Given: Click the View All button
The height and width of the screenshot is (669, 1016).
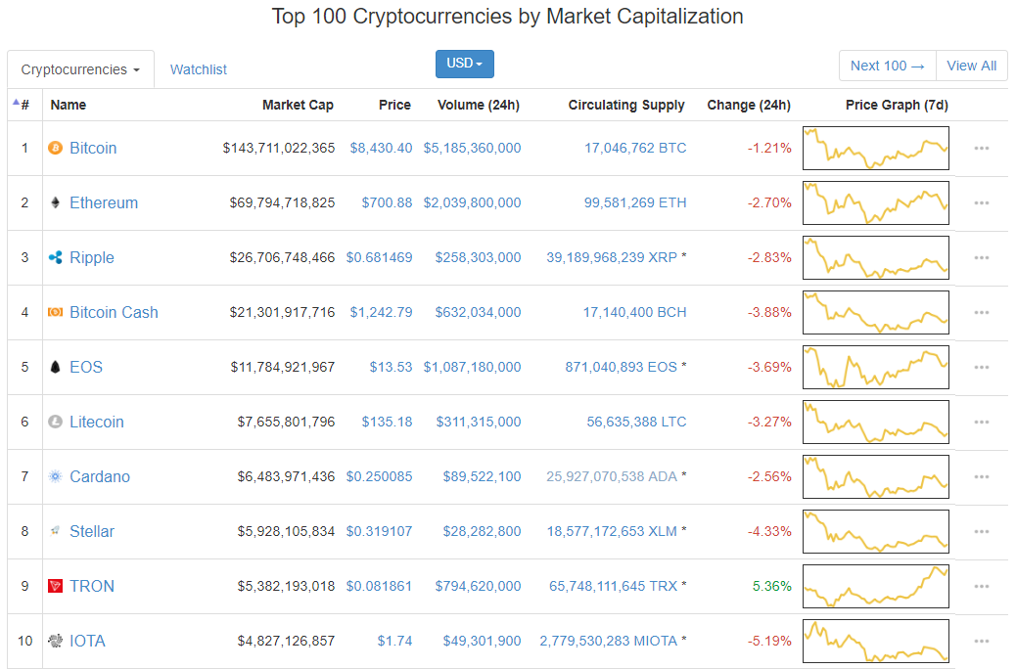Looking at the screenshot, I should [x=971, y=66].
